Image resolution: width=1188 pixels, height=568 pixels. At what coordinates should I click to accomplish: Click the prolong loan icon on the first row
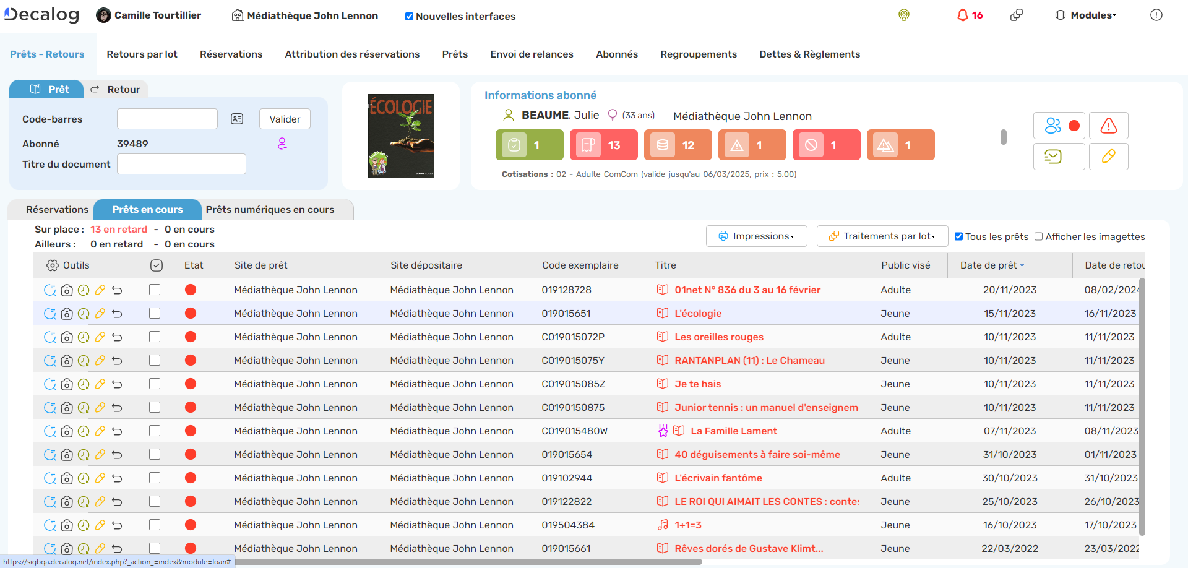click(x=50, y=290)
